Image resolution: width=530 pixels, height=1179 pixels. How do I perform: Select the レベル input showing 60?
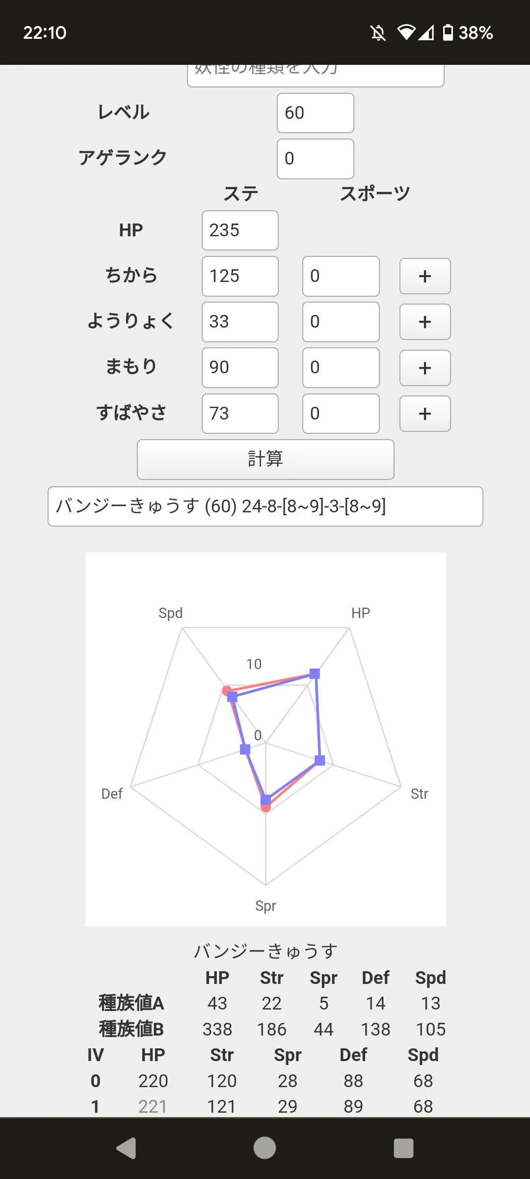click(x=316, y=113)
